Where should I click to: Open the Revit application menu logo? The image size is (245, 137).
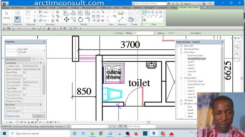click(x=5, y=5)
